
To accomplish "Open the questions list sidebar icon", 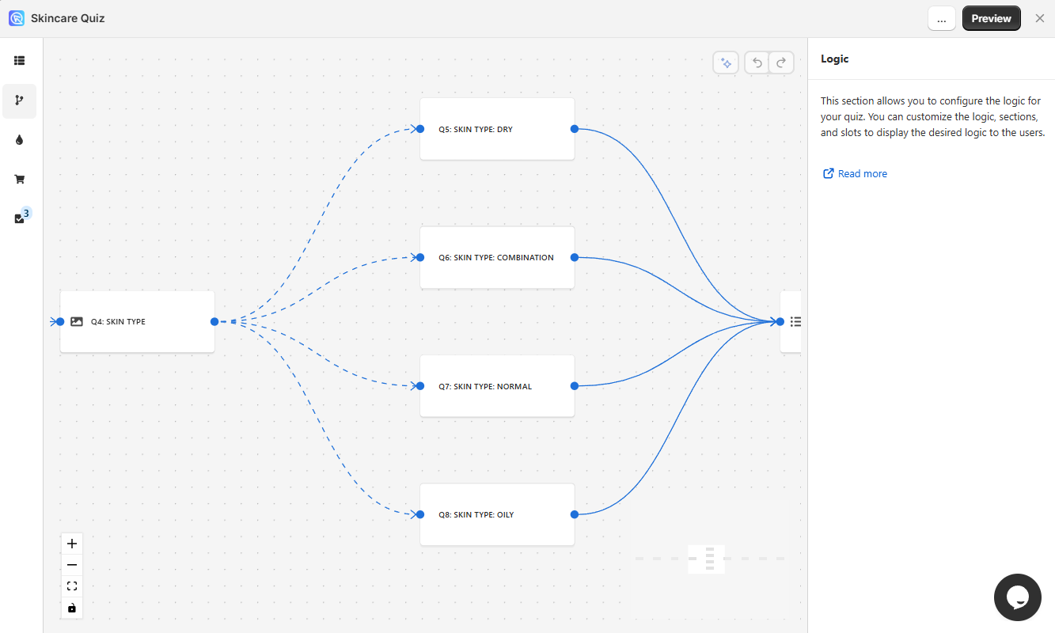I will [x=19, y=61].
